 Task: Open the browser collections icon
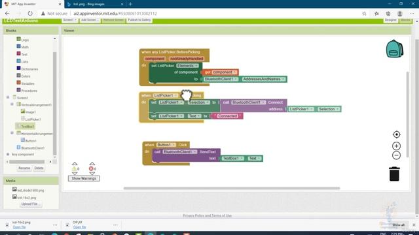388,13
